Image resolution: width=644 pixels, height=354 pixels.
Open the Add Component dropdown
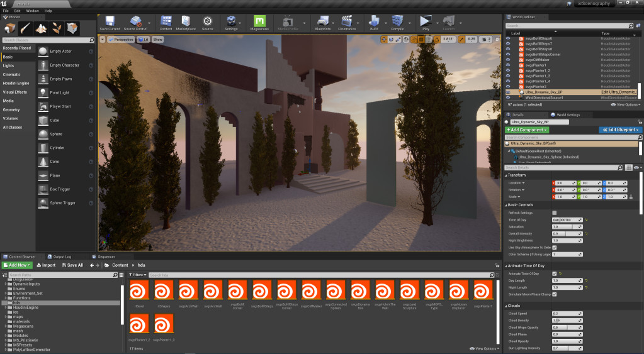point(527,130)
